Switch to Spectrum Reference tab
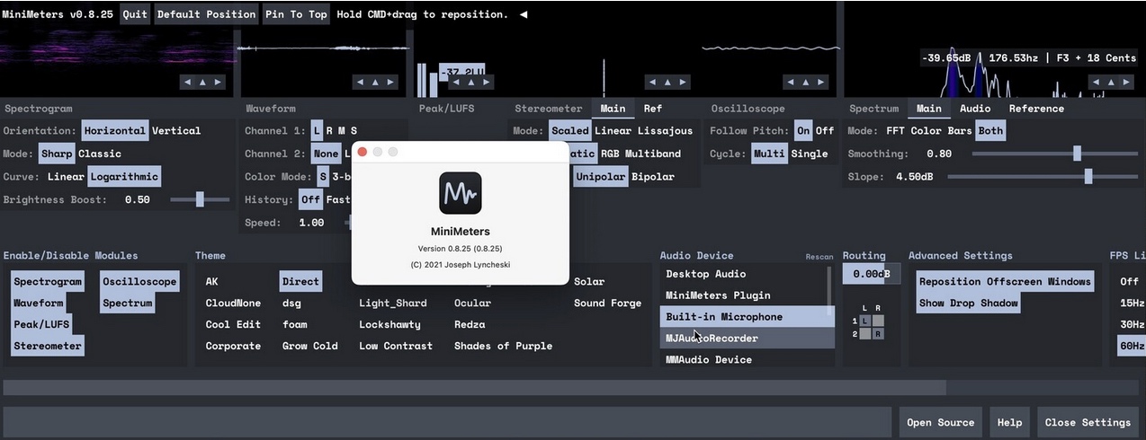Image resolution: width=1146 pixels, height=440 pixels. 1036,109
